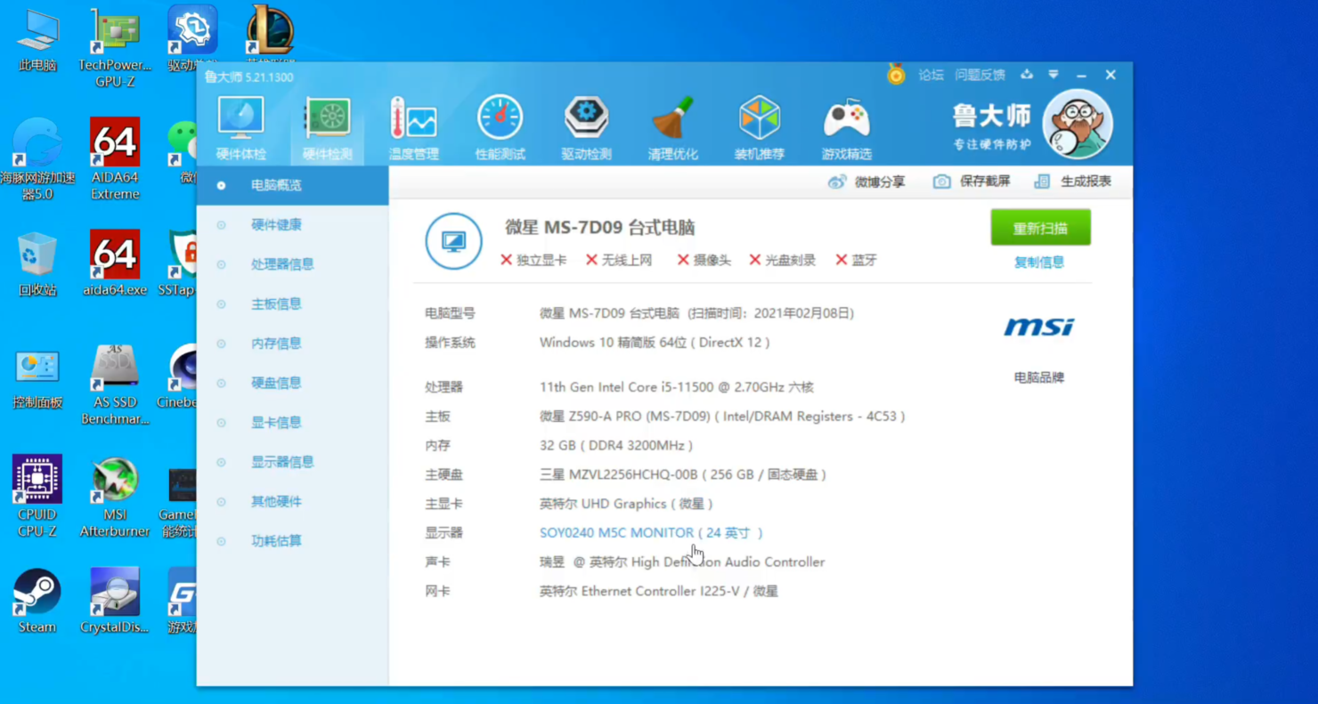Click the green 重新扫描 rescan button

[1040, 228]
